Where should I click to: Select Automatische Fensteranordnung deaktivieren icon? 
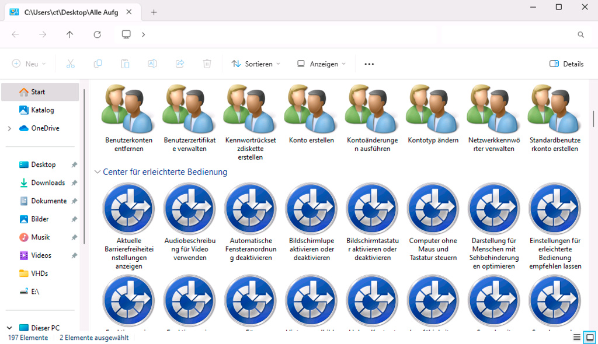click(x=250, y=208)
